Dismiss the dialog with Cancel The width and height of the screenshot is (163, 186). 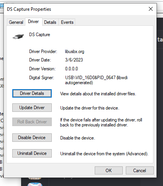coord(140,171)
